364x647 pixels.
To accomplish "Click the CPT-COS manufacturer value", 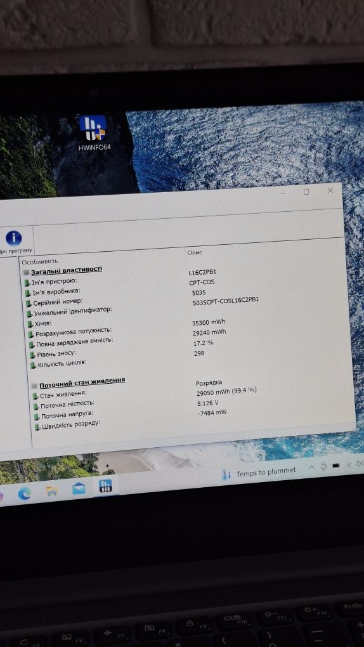I will 202,283.
